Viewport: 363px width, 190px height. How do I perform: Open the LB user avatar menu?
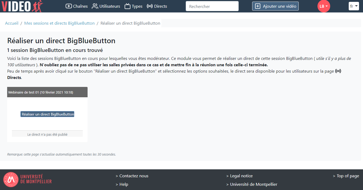coord(324,6)
